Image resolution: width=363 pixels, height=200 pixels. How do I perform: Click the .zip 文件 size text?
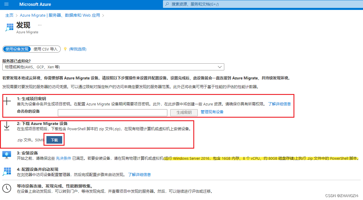coord(31,140)
